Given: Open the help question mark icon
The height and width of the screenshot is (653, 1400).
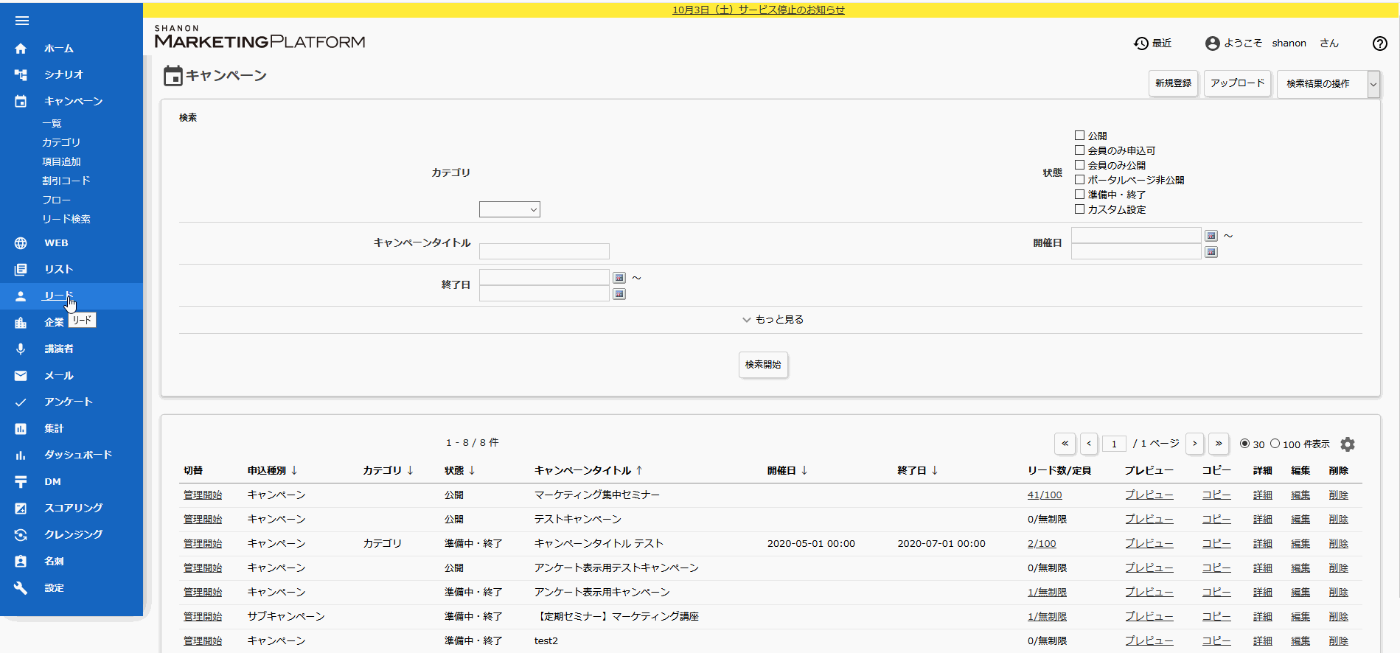Looking at the screenshot, I should (x=1380, y=43).
